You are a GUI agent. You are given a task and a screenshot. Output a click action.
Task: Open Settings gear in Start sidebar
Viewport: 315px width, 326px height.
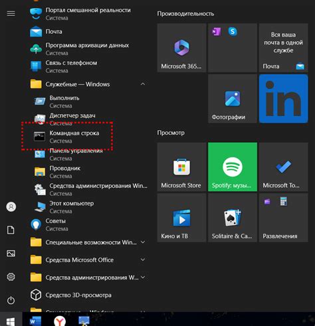(x=11, y=277)
